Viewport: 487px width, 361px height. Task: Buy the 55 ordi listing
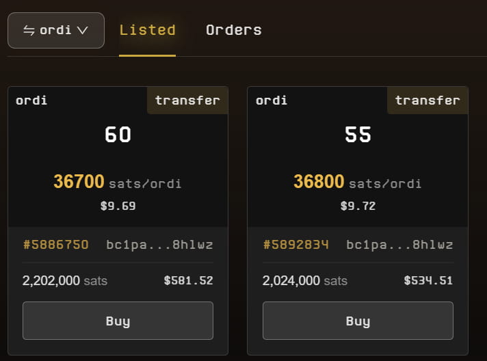tap(358, 321)
